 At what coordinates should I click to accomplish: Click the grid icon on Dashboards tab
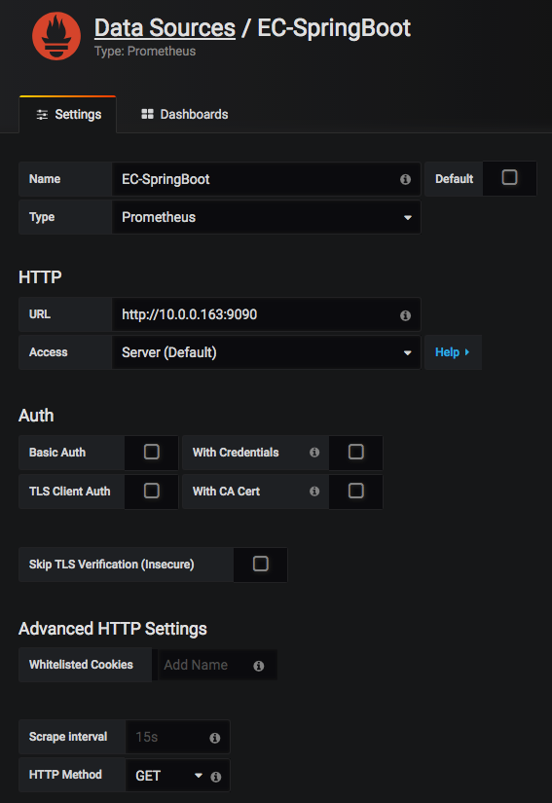pyautogui.click(x=147, y=114)
